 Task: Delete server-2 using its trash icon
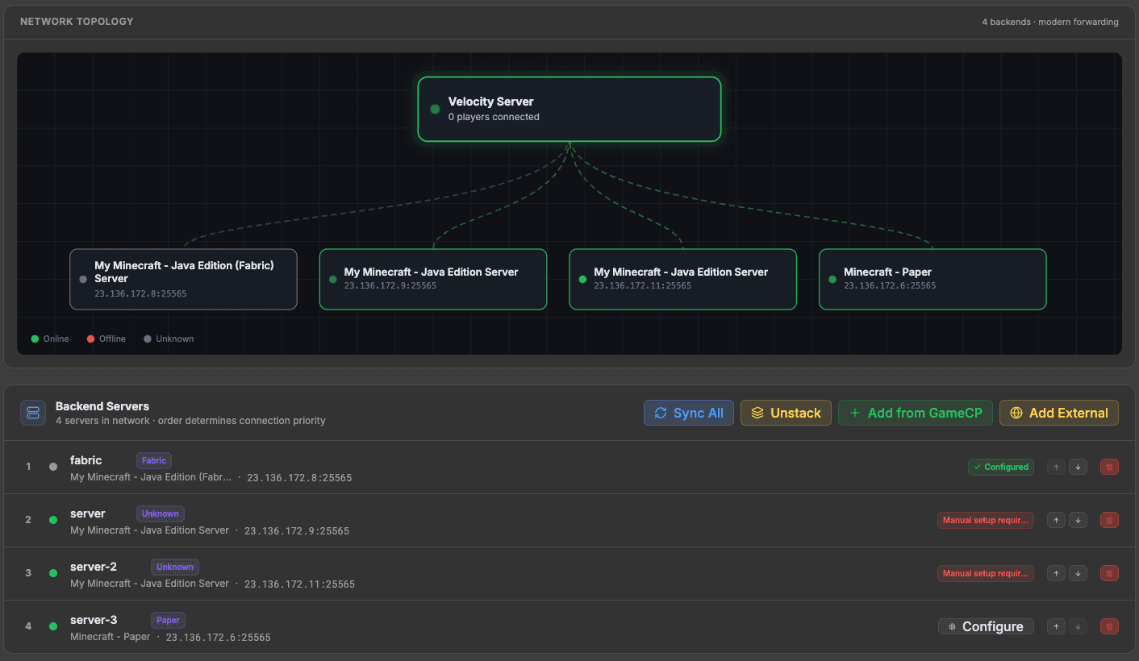1108,572
